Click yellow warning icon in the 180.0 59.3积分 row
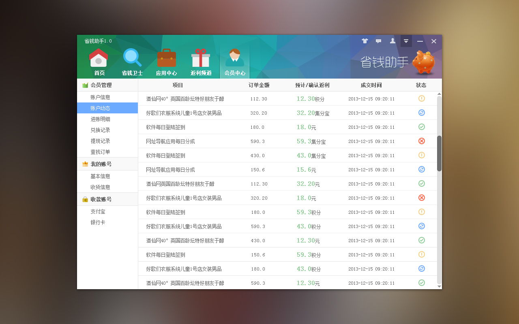Screen dimensions: 519x324 click(422, 212)
